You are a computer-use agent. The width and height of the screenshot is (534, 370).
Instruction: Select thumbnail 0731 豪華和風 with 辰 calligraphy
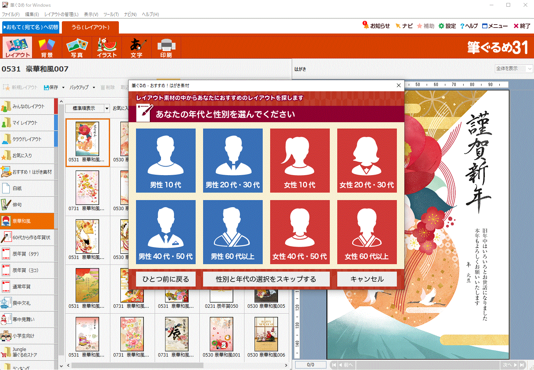click(177, 337)
